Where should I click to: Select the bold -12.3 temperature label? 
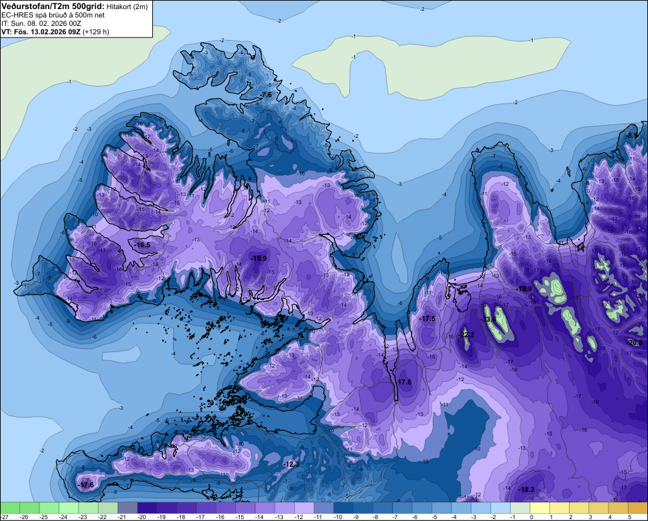click(291, 465)
